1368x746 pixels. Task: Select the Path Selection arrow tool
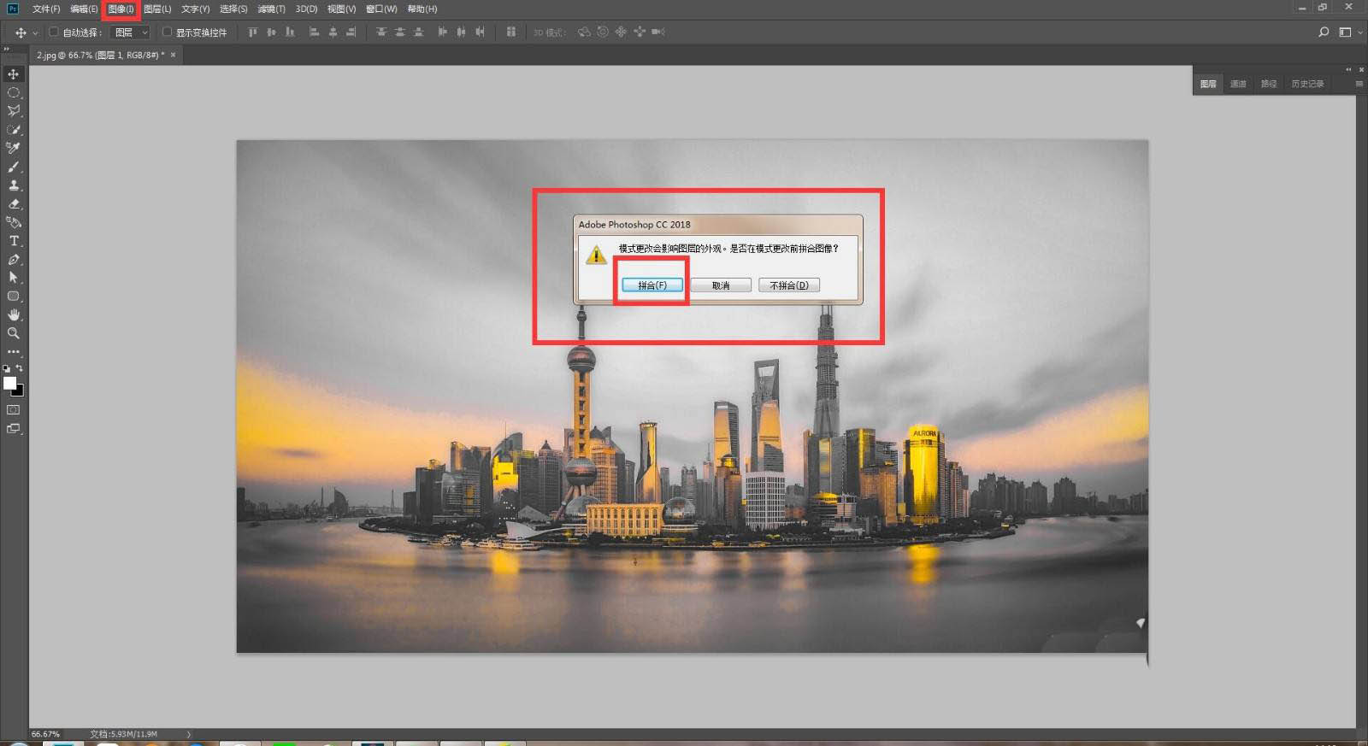(x=14, y=278)
